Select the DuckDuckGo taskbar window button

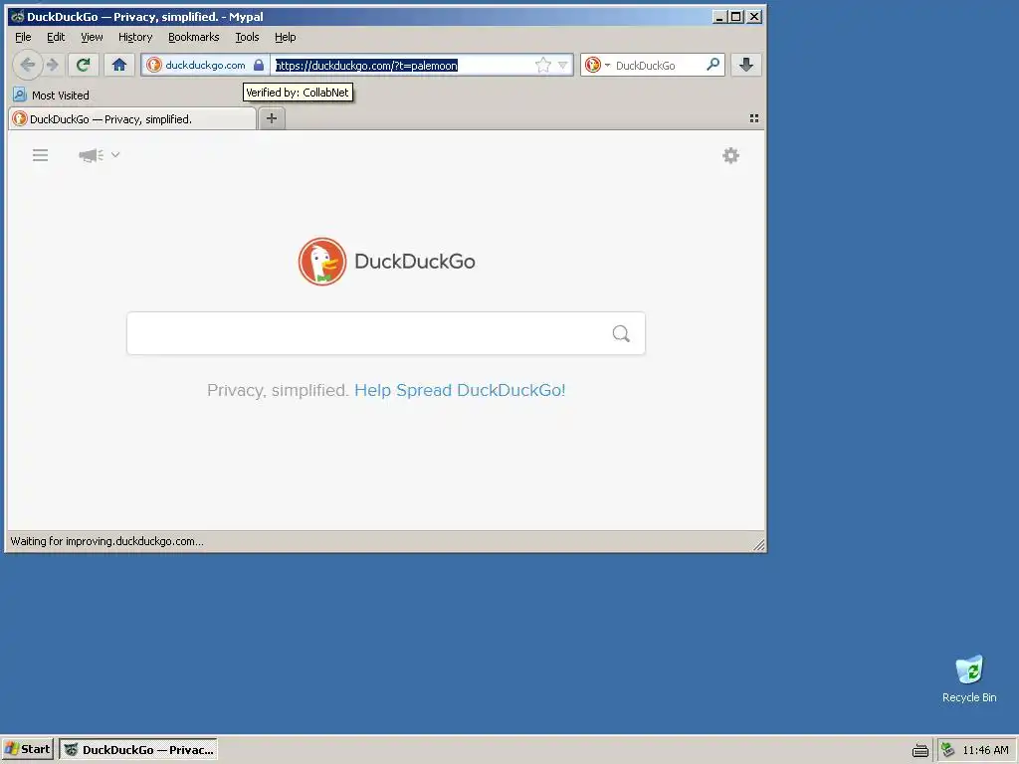click(x=137, y=749)
